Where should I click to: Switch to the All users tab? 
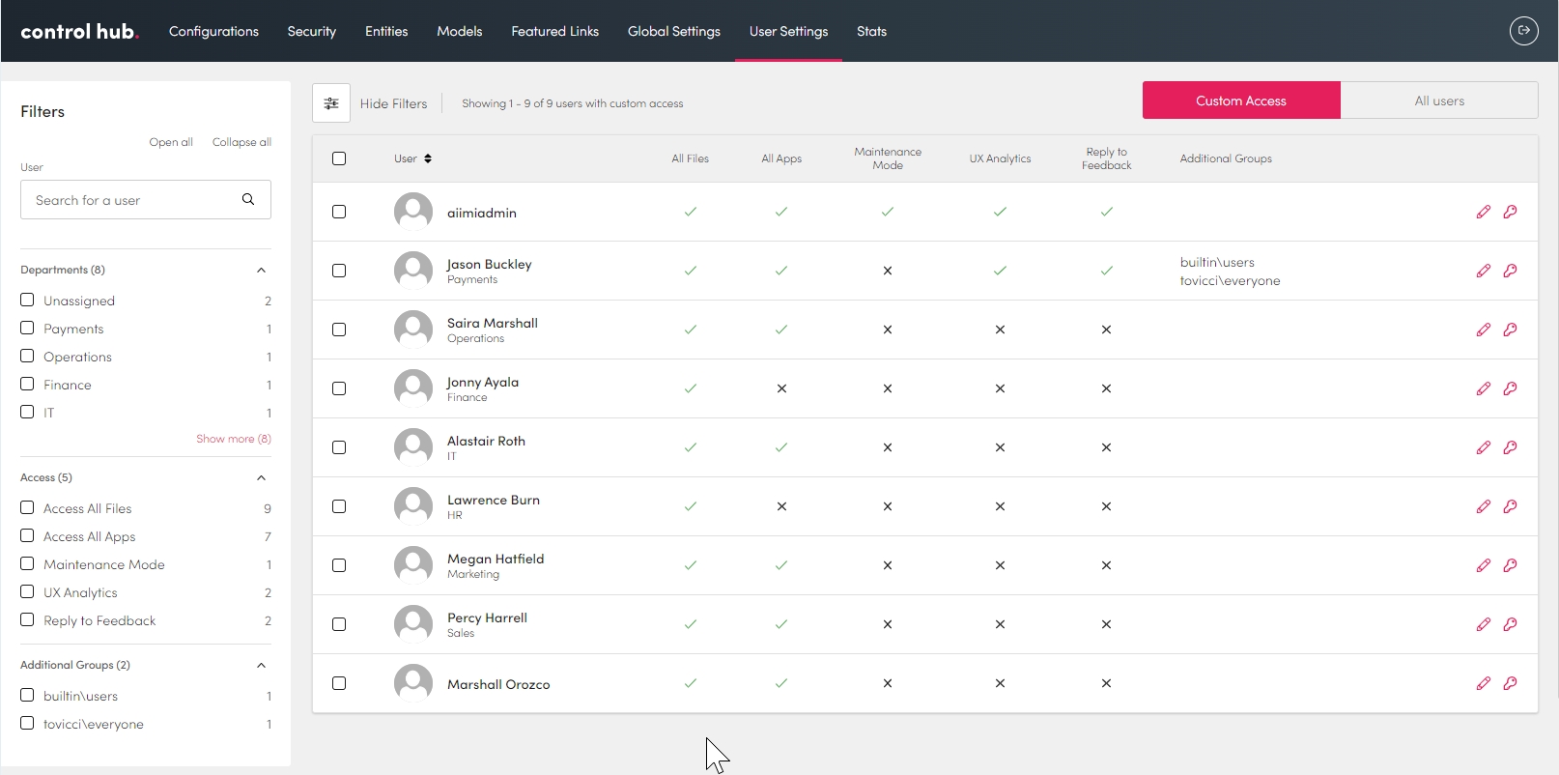click(1438, 100)
